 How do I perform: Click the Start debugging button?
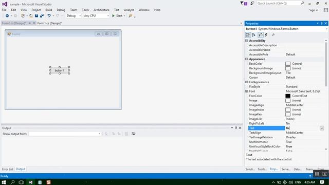pos(117,16)
